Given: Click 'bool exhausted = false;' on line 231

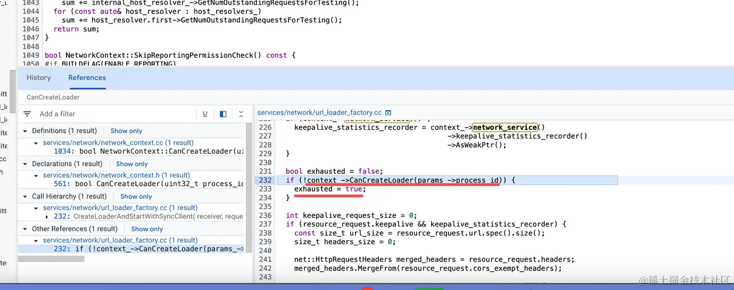Looking at the screenshot, I should pyautogui.click(x=334, y=171).
